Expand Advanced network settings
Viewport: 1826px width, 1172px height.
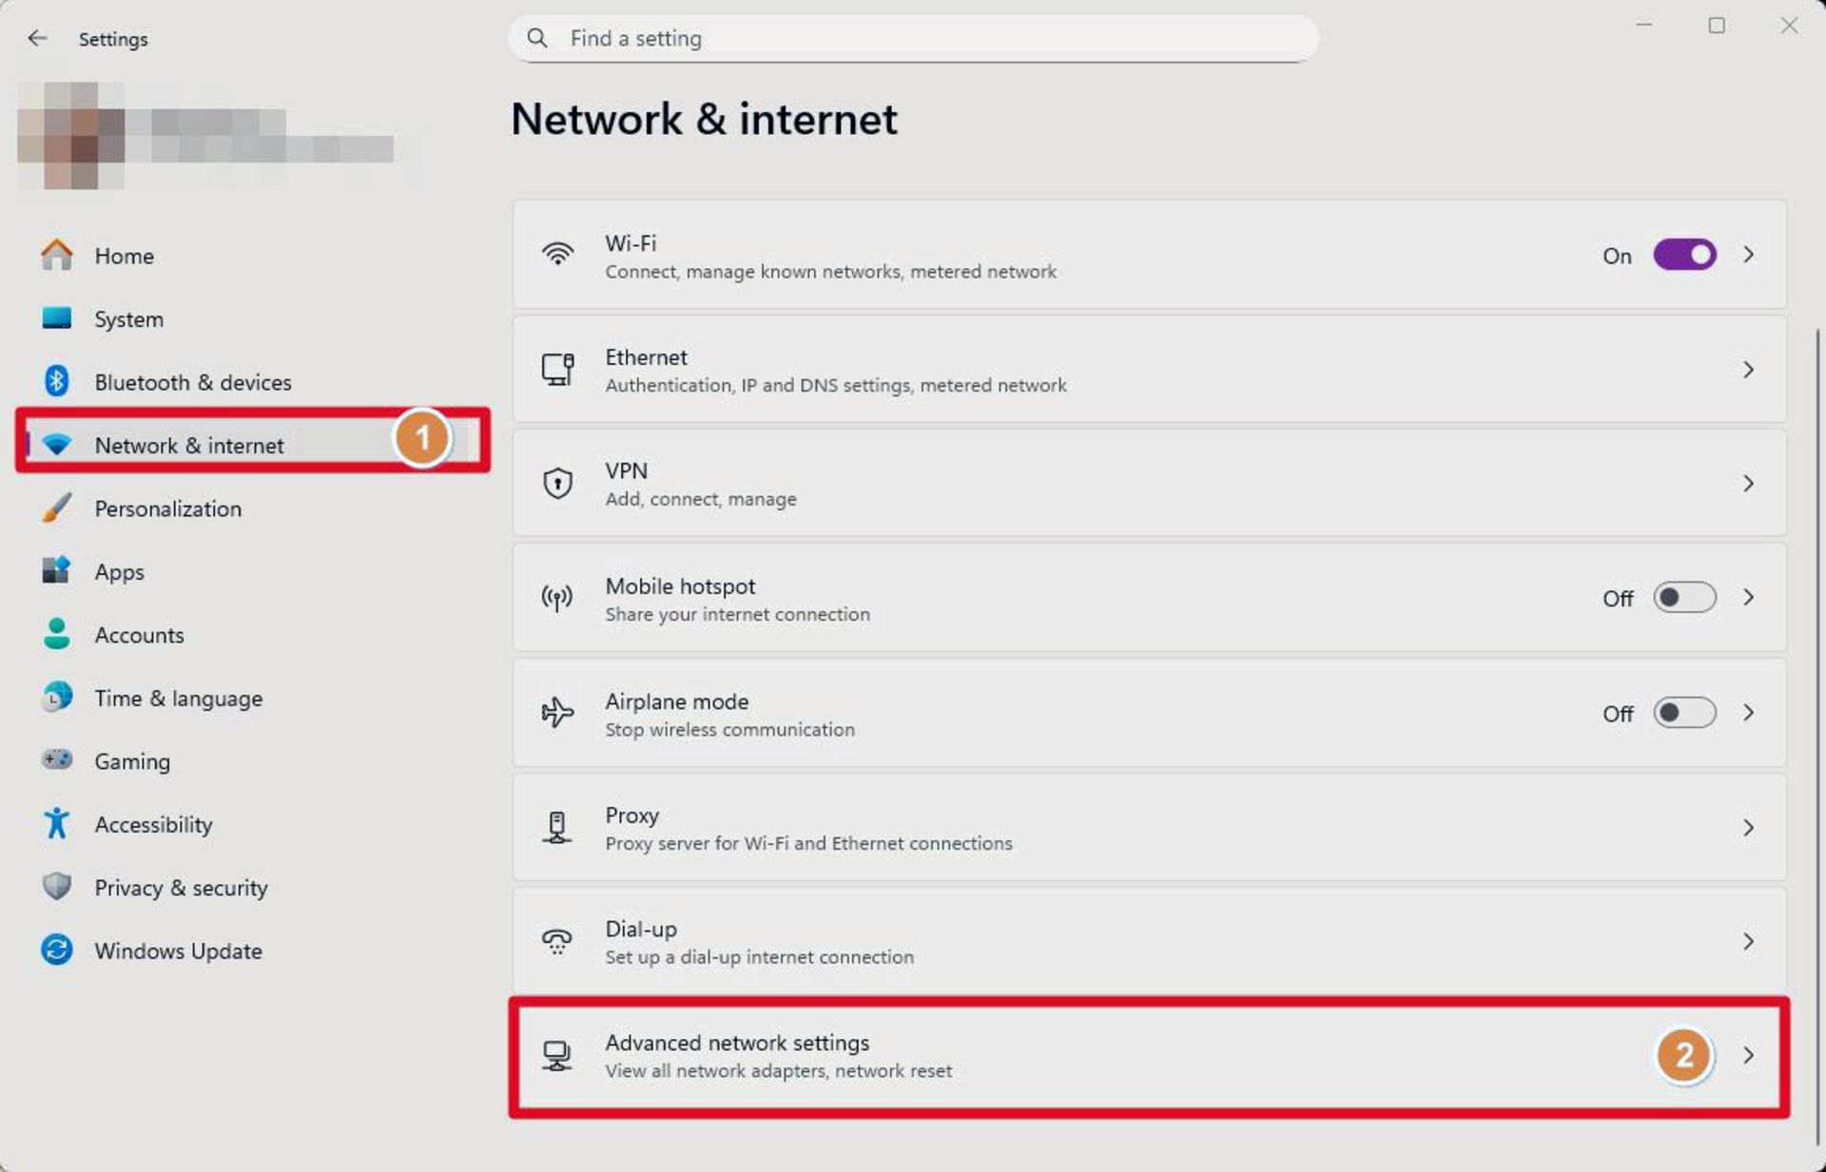click(x=1750, y=1055)
